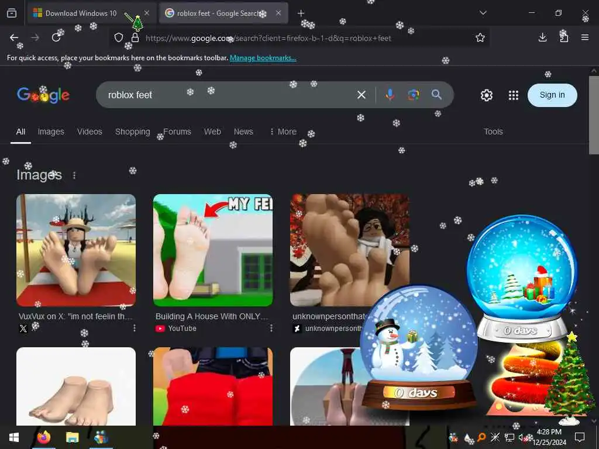Viewport: 599px width, 449px height.
Task: Bookmark this page with the star icon
Action: [x=480, y=37]
